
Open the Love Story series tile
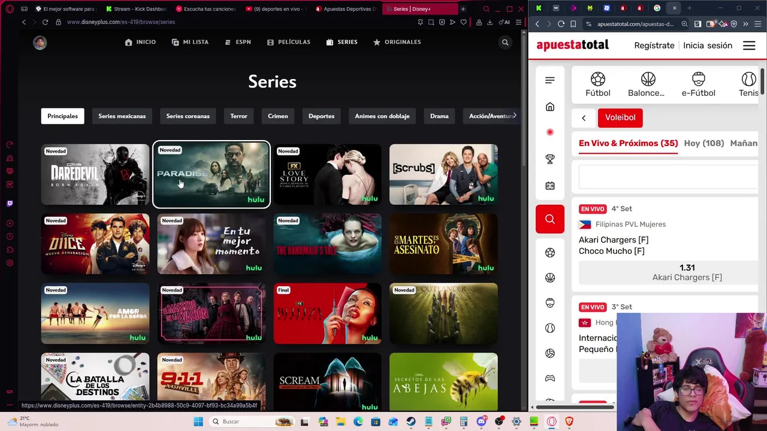pyautogui.click(x=327, y=174)
